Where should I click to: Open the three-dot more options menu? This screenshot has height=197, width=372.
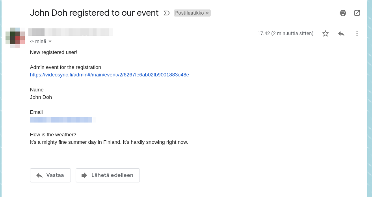(357, 33)
